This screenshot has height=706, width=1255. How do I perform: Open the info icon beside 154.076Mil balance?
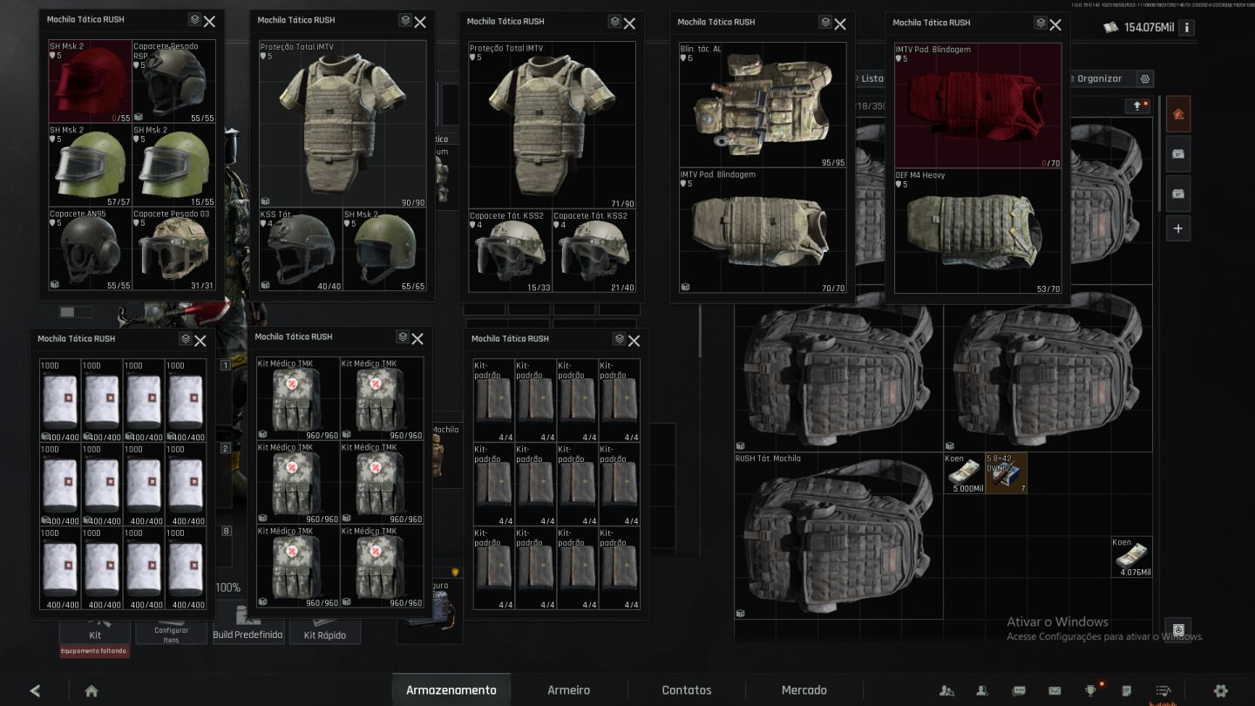(x=1186, y=27)
